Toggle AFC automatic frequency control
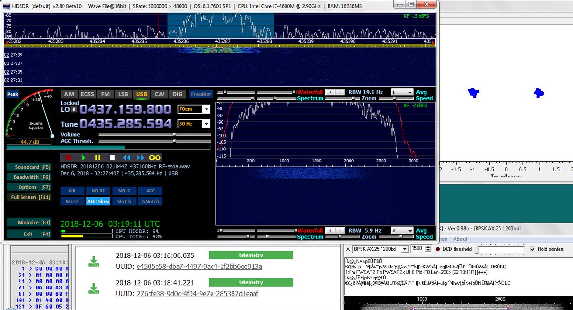 150,191
